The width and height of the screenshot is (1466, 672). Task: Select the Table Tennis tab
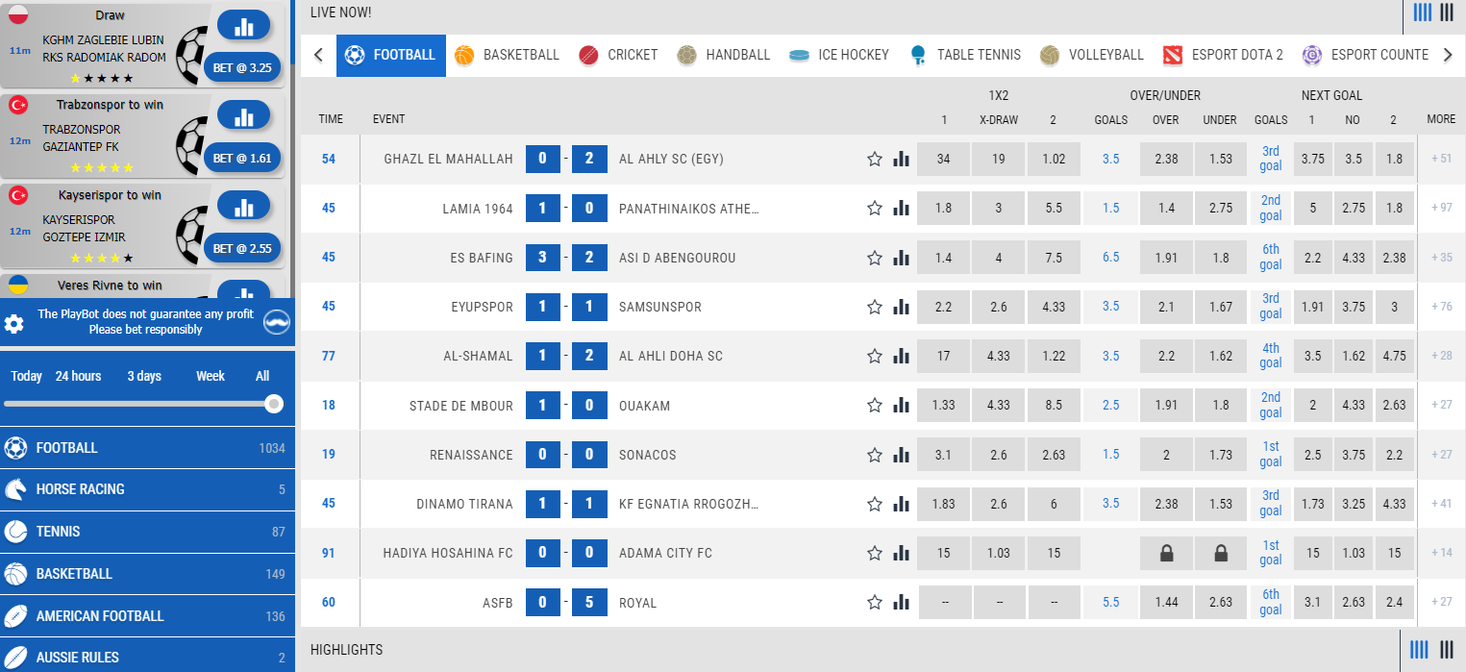964,55
